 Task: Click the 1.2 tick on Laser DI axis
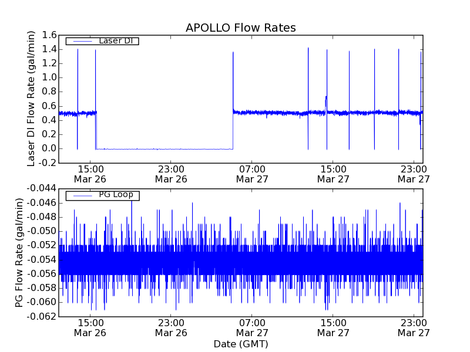tap(49, 63)
